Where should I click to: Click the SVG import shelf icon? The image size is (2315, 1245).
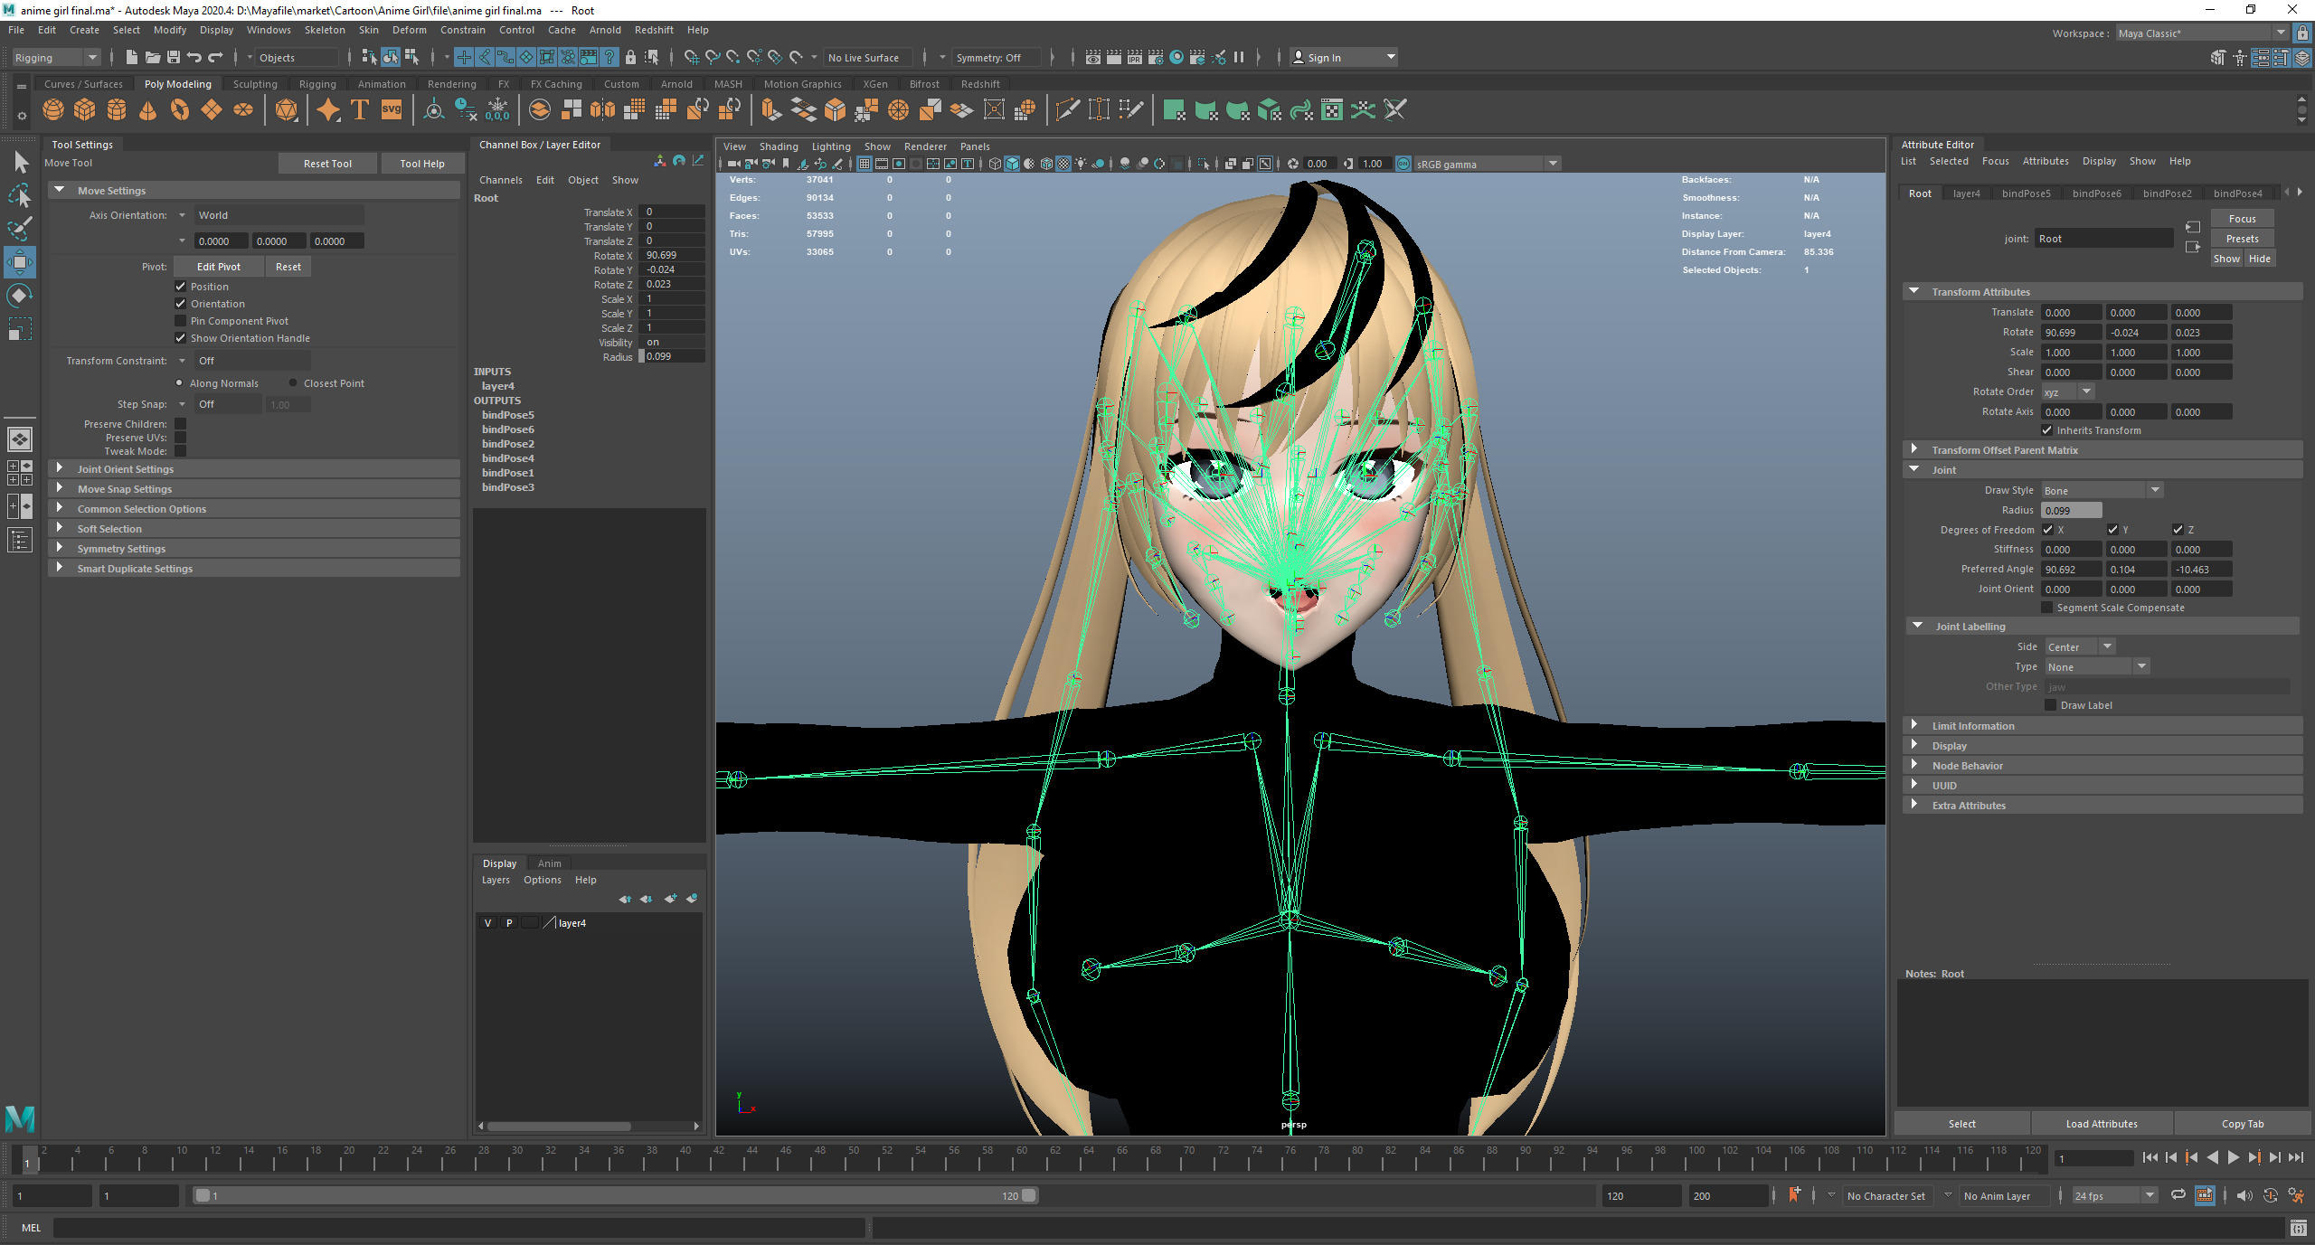tap(391, 110)
